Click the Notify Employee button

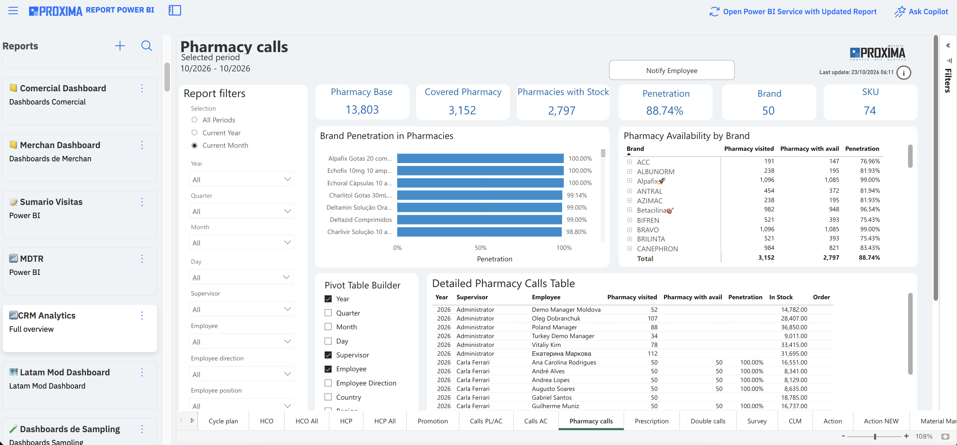point(671,70)
